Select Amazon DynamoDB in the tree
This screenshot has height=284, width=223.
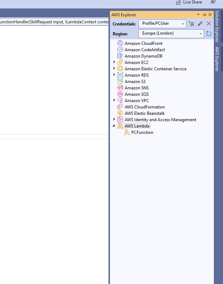[x=143, y=56]
